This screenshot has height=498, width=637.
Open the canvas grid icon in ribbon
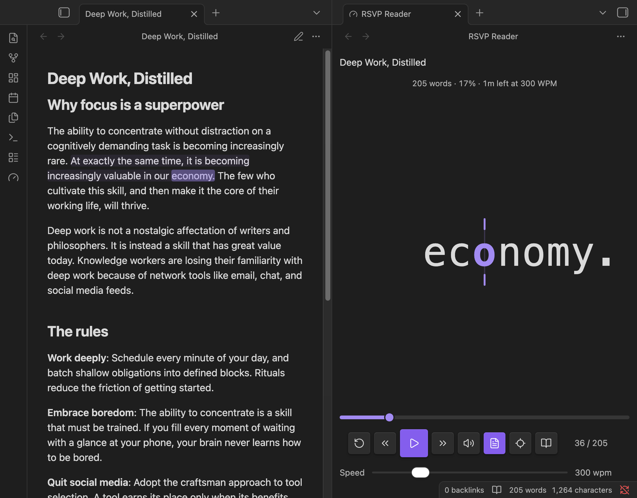[x=13, y=78]
